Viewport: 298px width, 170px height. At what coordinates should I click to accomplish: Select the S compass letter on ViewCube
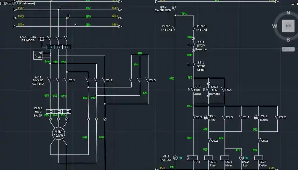(288, 40)
